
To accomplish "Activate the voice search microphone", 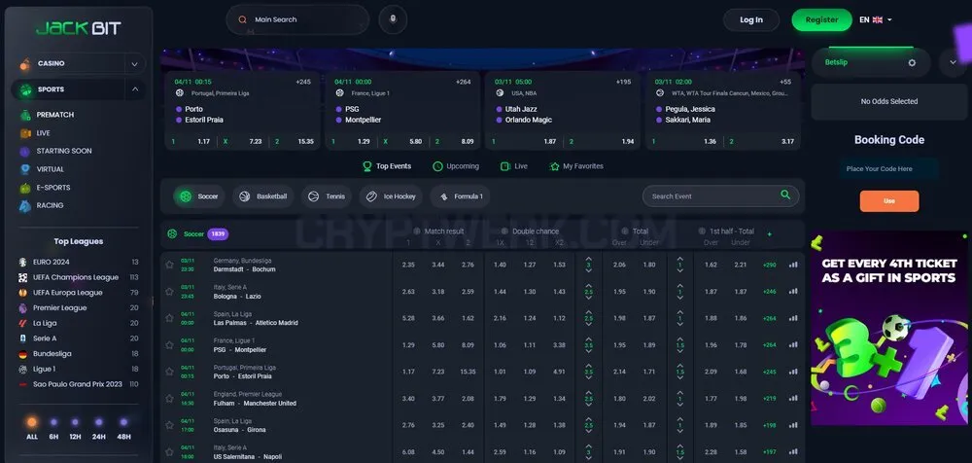I will click(393, 19).
